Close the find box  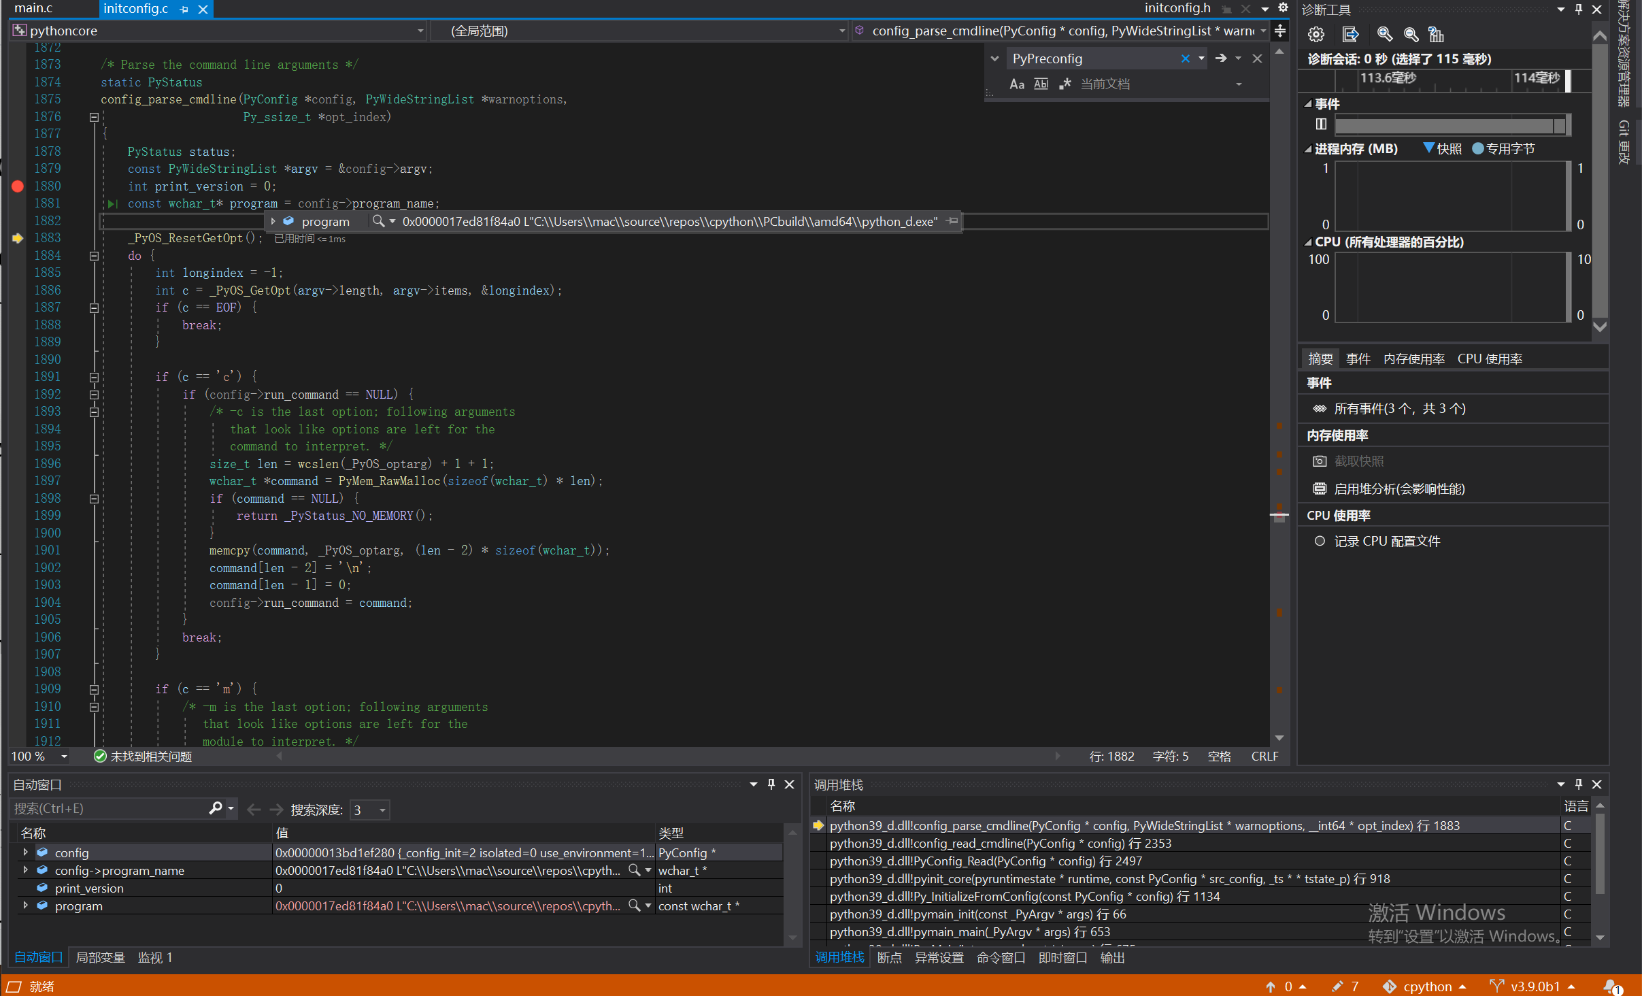click(1257, 59)
